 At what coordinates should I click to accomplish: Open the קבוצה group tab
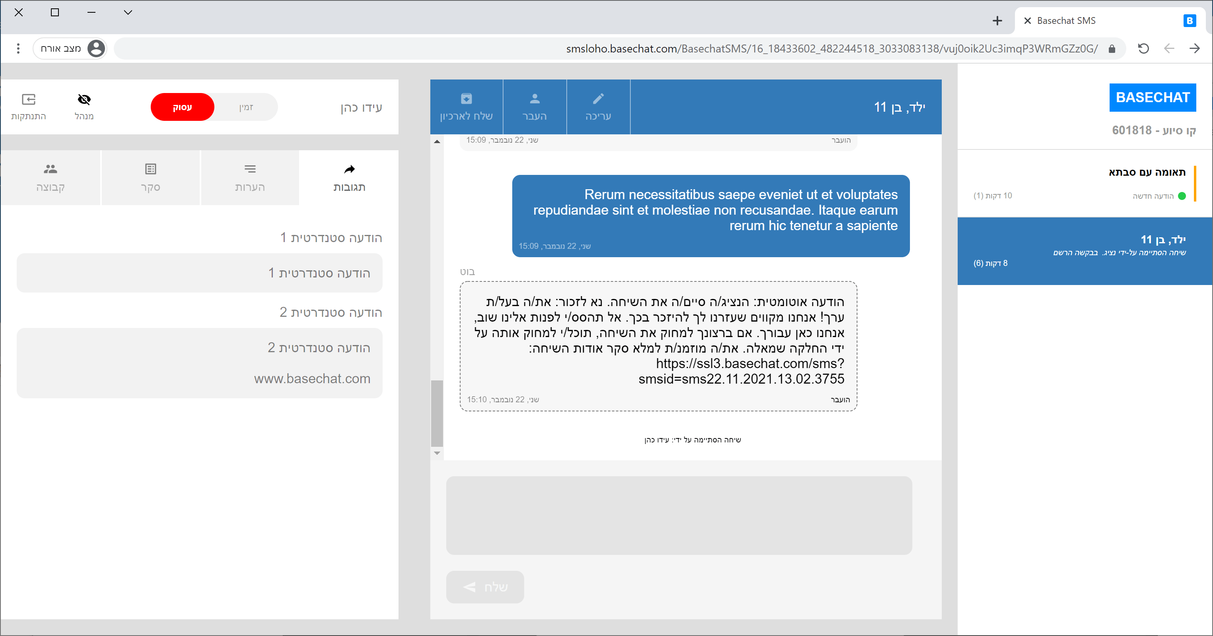51,178
